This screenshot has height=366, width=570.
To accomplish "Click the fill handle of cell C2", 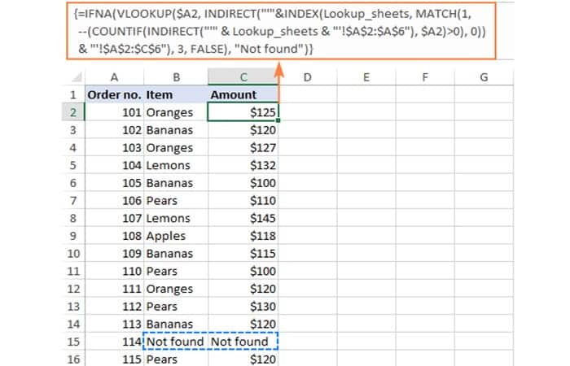I will coord(278,120).
